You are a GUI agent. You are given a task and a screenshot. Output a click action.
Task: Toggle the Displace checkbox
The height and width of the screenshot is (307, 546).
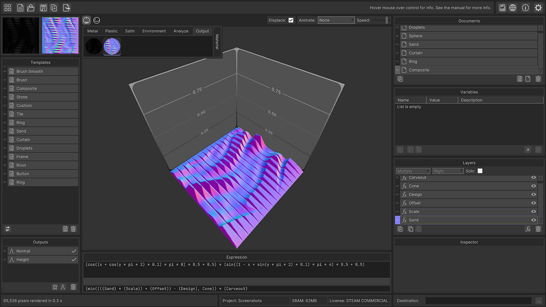[x=291, y=20]
